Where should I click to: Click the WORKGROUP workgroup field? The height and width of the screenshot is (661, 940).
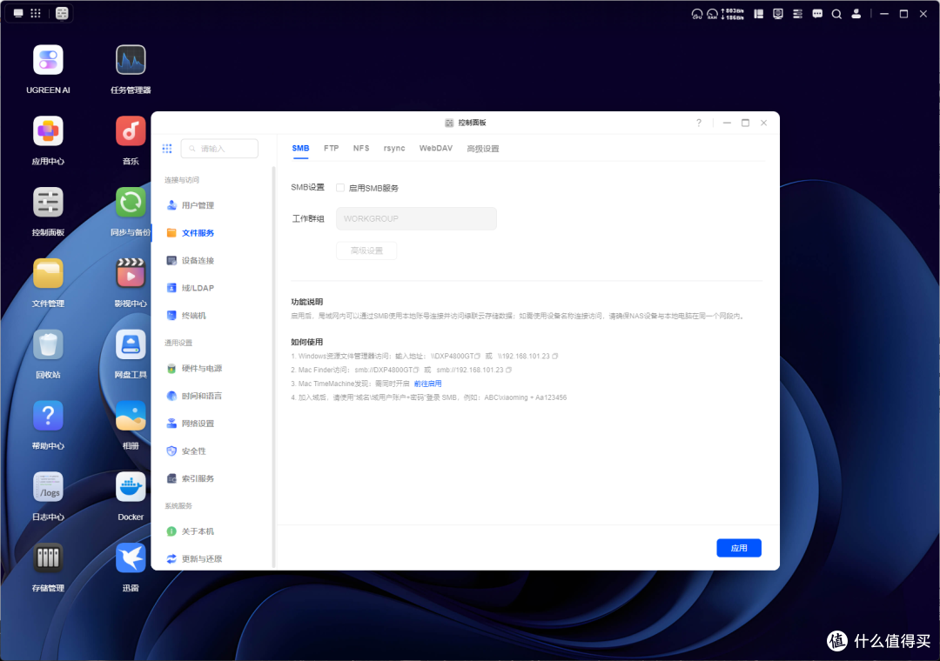pyautogui.click(x=416, y=218)
